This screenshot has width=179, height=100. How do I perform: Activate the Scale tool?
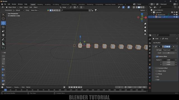tap(3, 31)
